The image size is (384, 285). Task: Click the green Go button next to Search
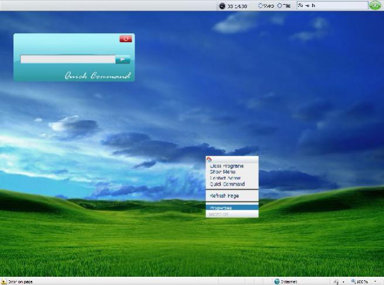click(375, 5)
